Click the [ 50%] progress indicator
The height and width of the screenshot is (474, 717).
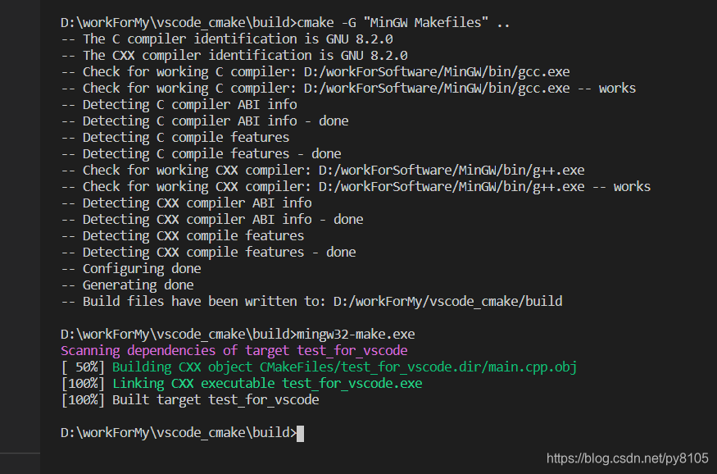(x=83, y=367)
